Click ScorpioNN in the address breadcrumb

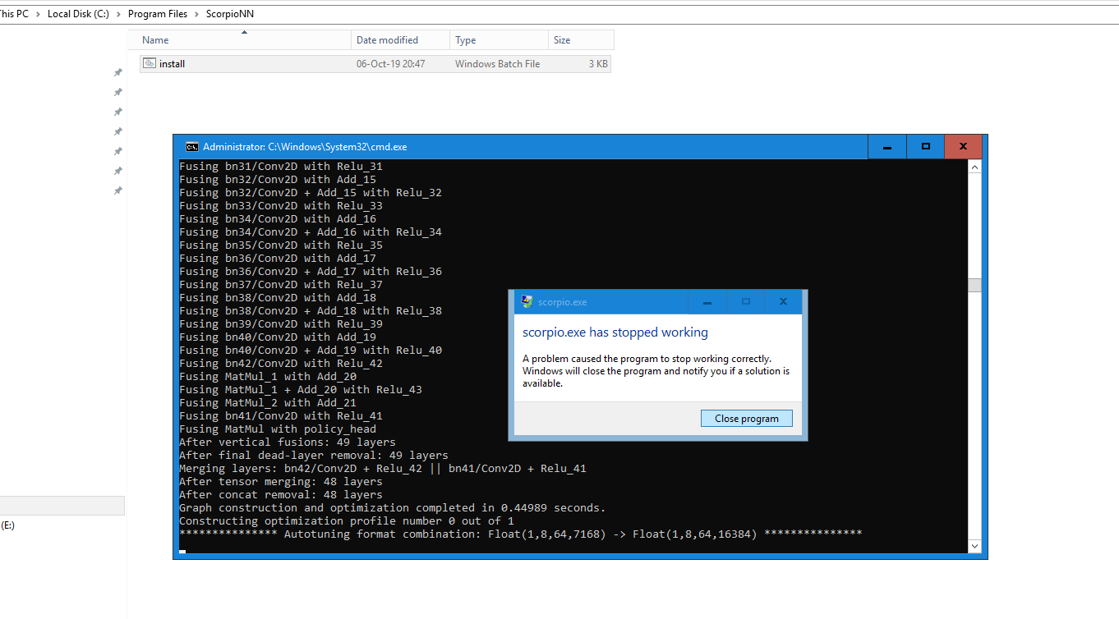point(230,14)
